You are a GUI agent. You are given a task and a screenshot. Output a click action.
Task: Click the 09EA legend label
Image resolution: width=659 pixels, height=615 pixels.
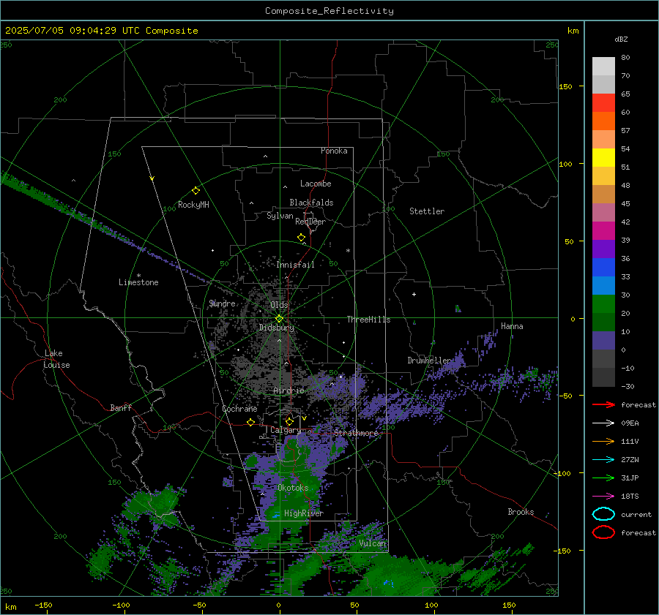click(630, 423)
